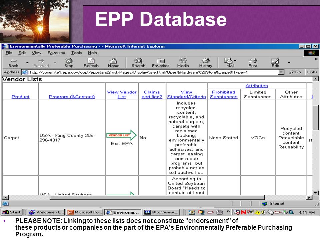This screenshot has height=240, width=320.
Task: Click the greyed Forward arrow button
Action: pyautogui.click(x=41, y=63)
